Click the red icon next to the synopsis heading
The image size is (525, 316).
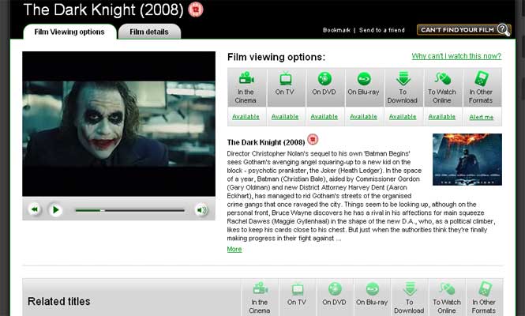pyautogui.click(x=313, y=139)
